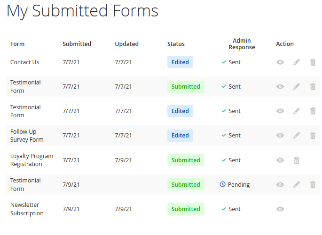This screenshot has width=322, height=235.
Task: Open the Loyalty Program Registration form name
Action: point(32,160)
